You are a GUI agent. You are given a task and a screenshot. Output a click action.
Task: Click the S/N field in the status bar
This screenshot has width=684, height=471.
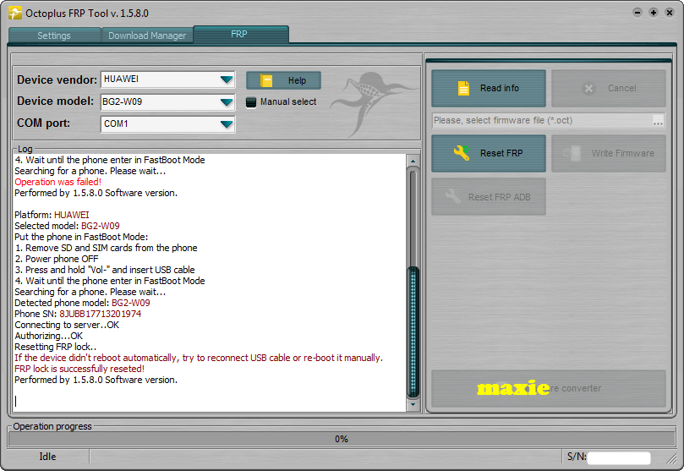(619, 458)
